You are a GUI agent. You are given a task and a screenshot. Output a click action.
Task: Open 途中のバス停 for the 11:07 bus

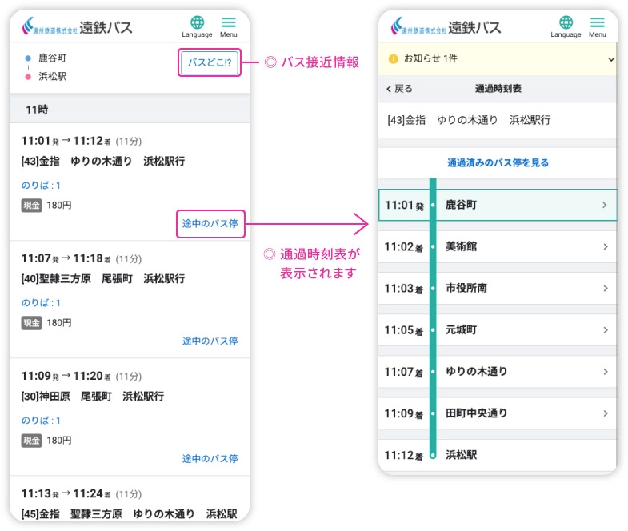click(x=210, y=341)
